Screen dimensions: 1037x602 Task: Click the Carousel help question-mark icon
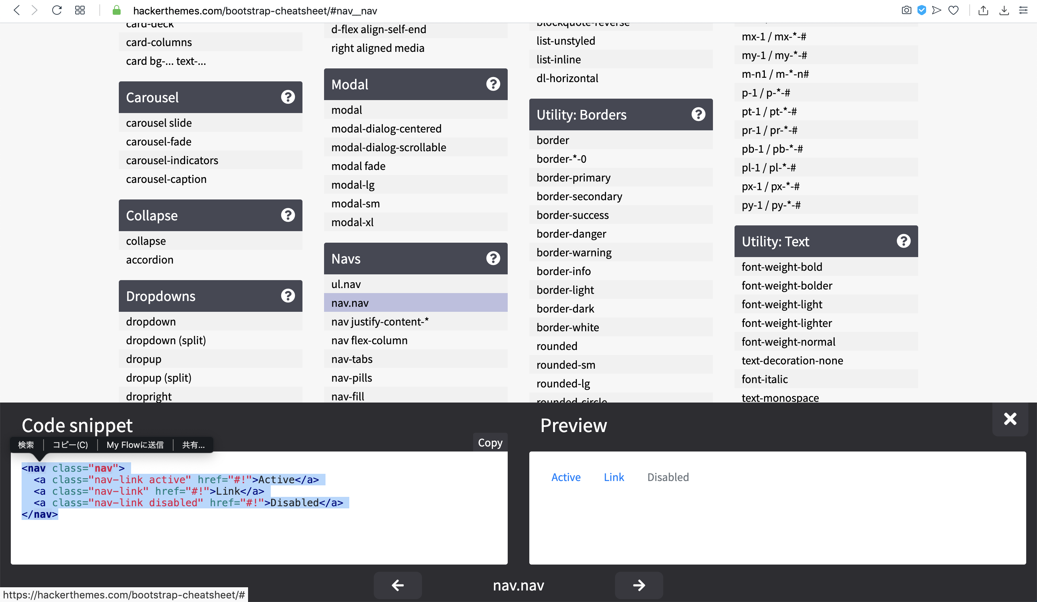pyautogui.click(x=288, y=97)
